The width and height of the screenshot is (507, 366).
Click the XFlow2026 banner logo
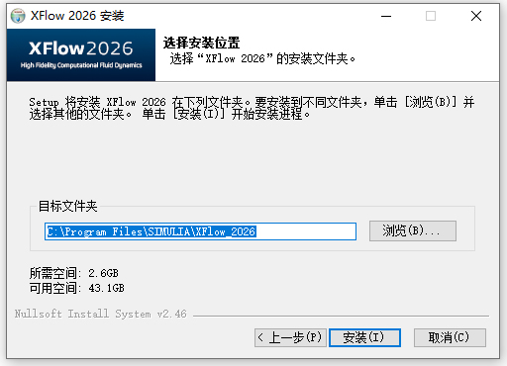(81, 54)
